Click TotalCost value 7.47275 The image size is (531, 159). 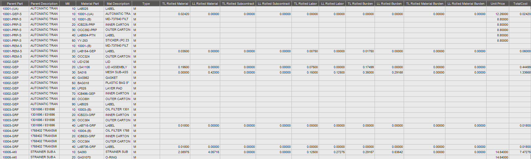point(520,152)
